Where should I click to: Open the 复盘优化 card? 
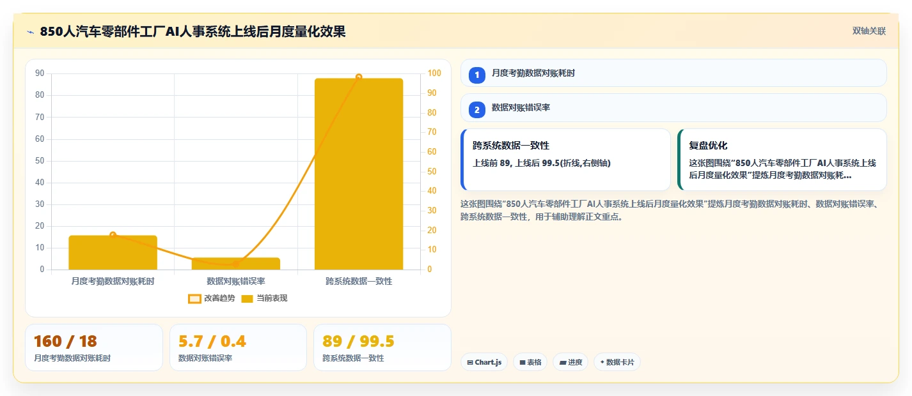tap(782, 160)
